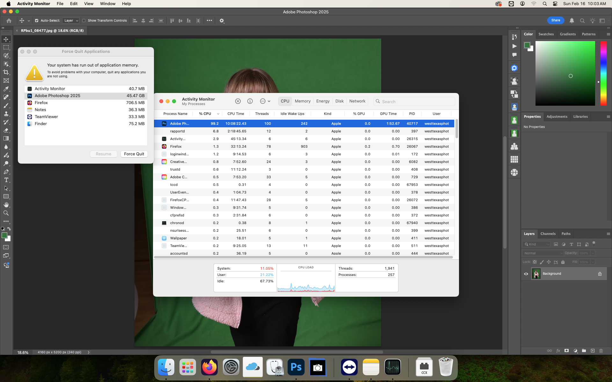Toggle lock position in Layers panel
This screenshot has height=382, width=612.
(x=549, y=262)
